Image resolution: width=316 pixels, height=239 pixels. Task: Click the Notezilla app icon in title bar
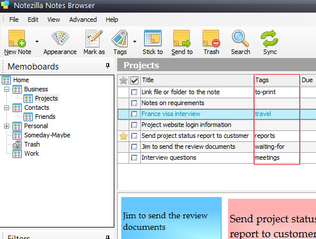pos(5,5)
